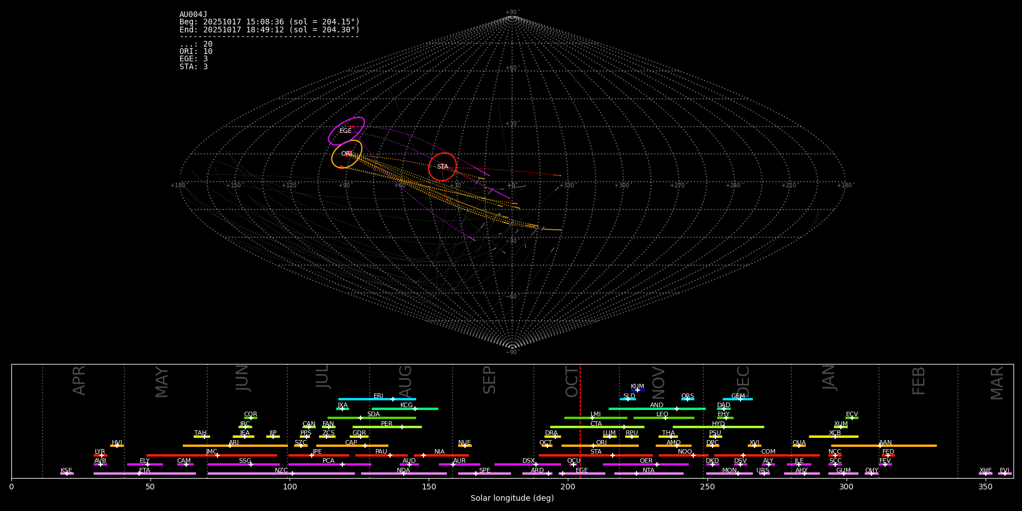Select the 200 tick on longitude axis
This screenshot has width=1022, height=511.
pyautogui.click(x=568, y=487)
